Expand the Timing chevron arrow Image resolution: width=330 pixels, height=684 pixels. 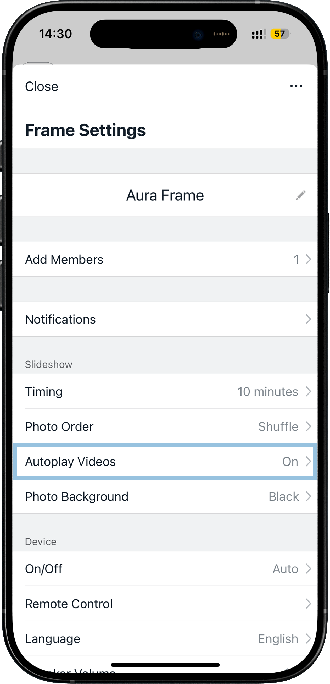coord(308,391)
